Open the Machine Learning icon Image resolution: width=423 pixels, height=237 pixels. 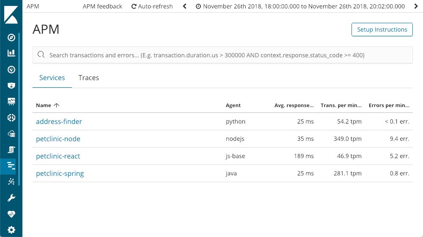coord(11,118)
